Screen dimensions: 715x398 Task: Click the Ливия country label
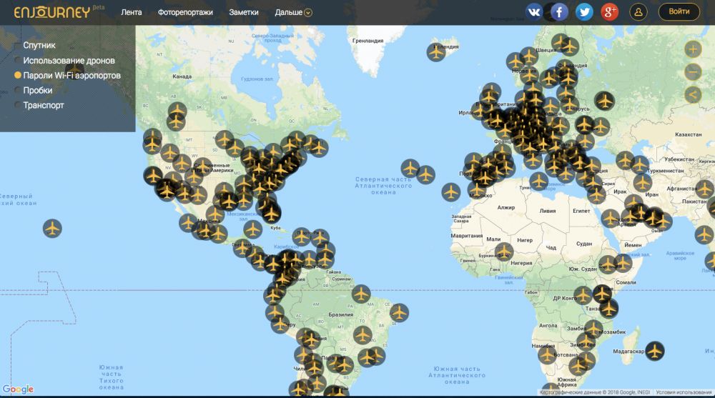pyautogui.click(x=547, y=211)
